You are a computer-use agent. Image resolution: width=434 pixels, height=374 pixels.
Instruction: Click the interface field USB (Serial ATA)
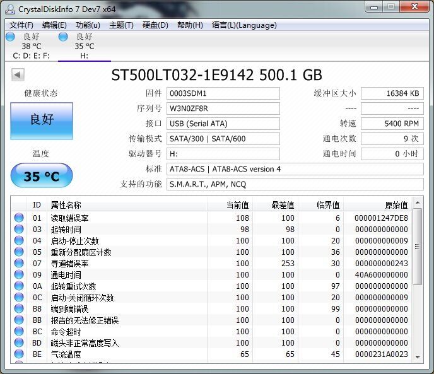pyautogui.click(x=223, y=124)
